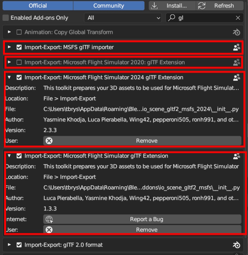Collapse Flight Simulator 2024 glTF Extension details
The height and width of the screenshot is (255, 248).
[9, 77]
